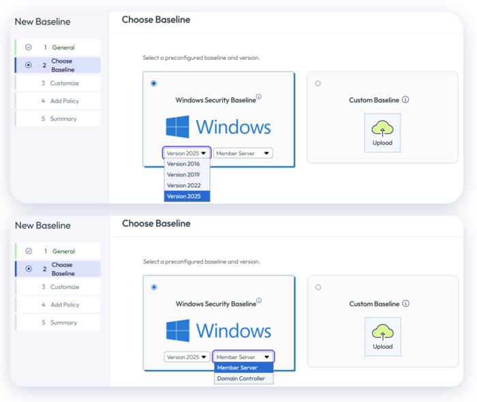Choose Version 2022 from version list
Image resolution: width=477 pixels, height=402 pixels.
(187, 185)
